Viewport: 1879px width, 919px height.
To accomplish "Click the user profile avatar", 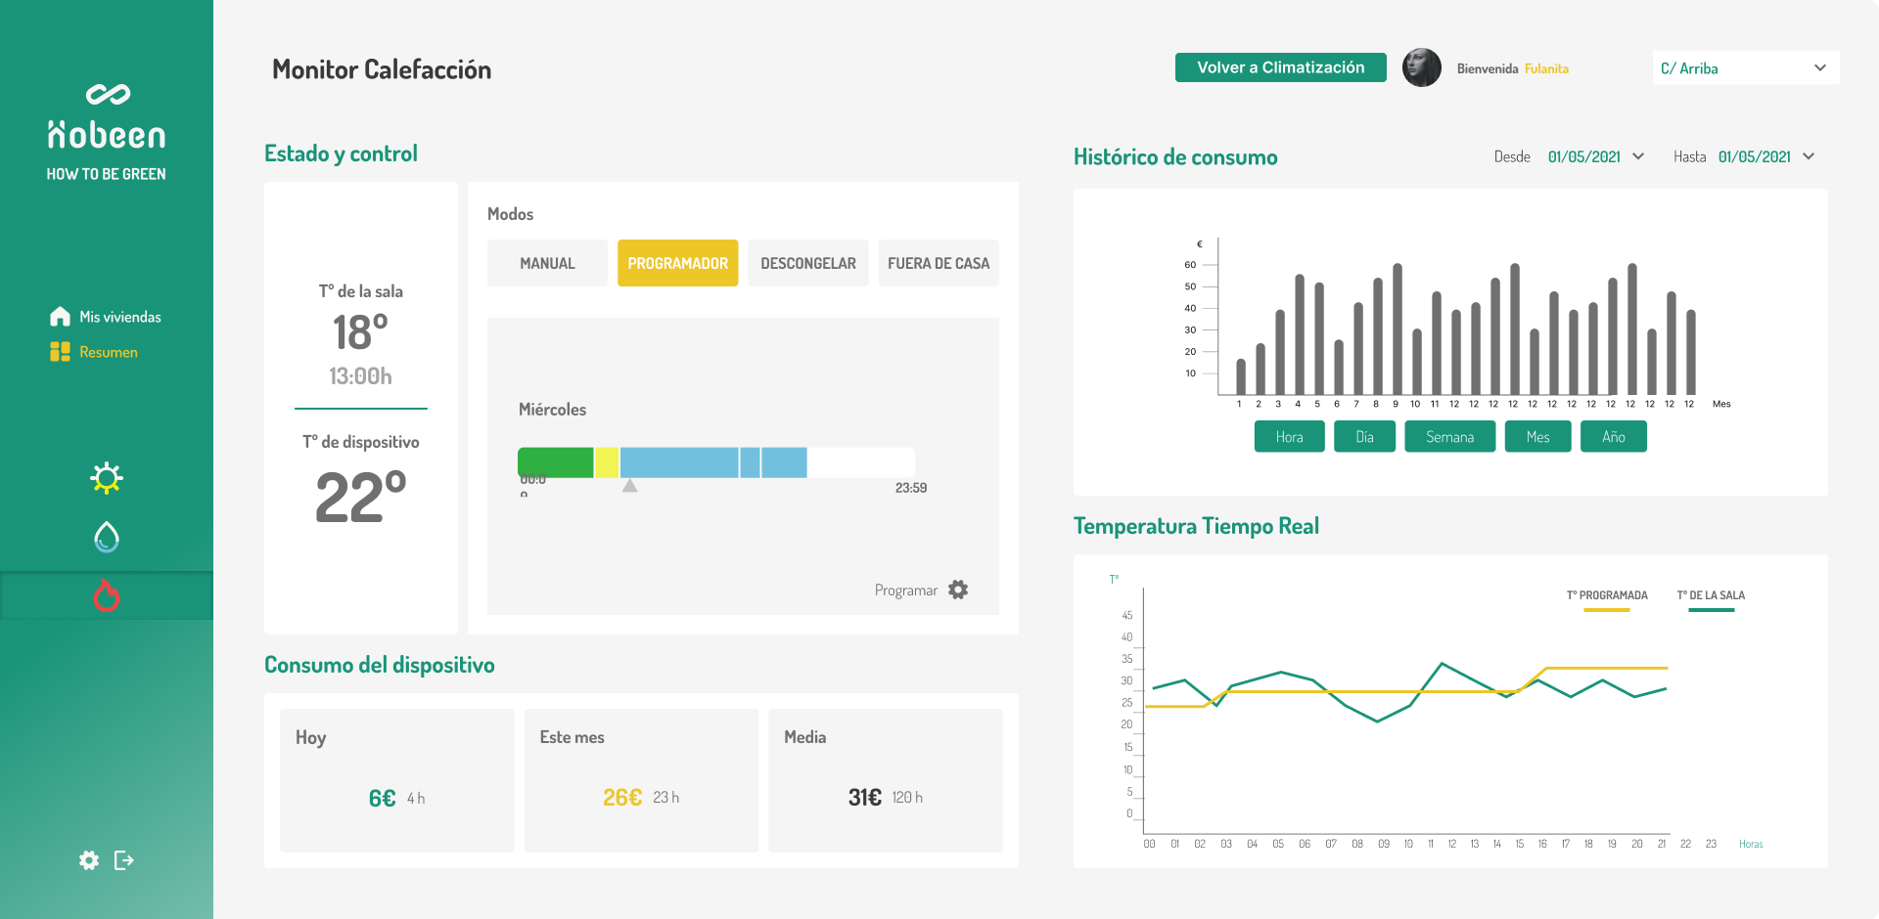I will (1421, 68).
